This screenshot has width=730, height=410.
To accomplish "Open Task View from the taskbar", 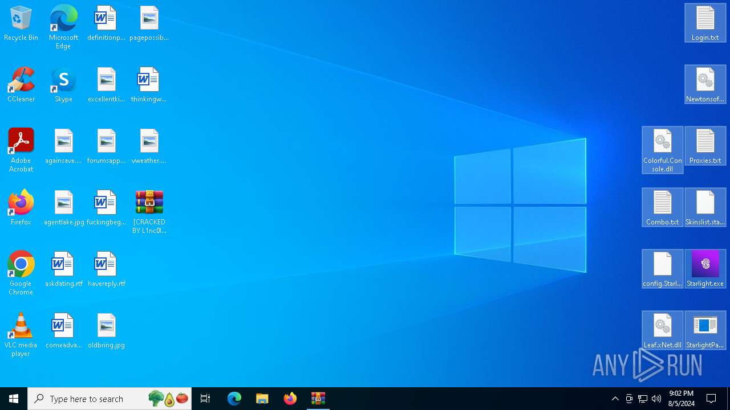I will coord(205,399).
